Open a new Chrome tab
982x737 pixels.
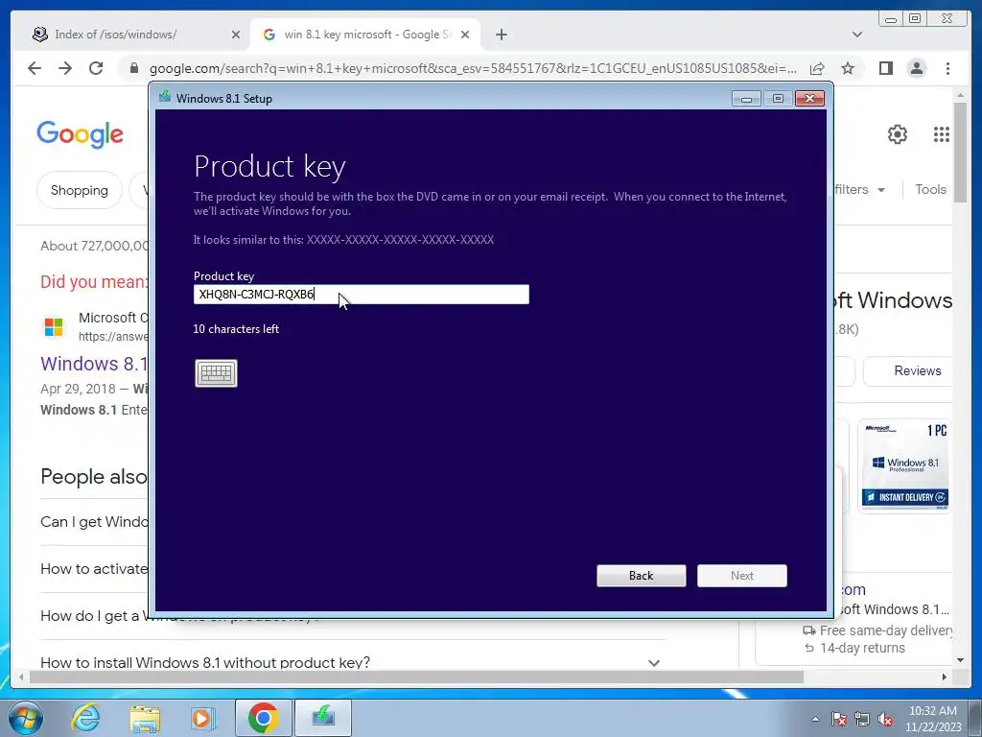coord(501,35)
